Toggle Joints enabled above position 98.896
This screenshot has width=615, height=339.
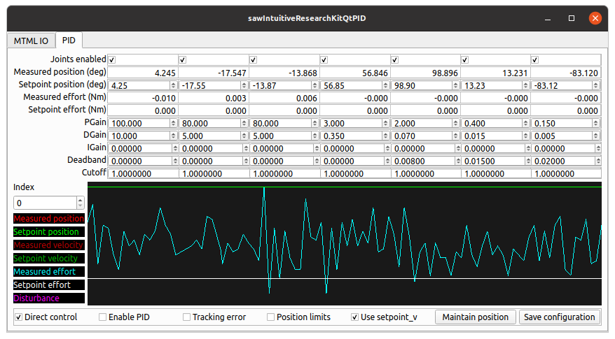click(x=394, y=60)
